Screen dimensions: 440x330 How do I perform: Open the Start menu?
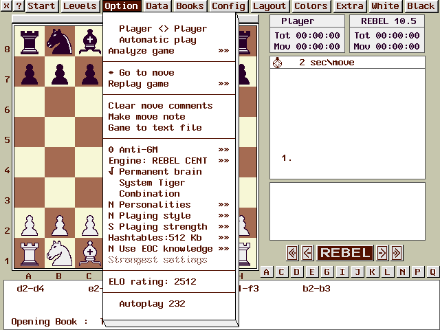(x=42, y=6)
